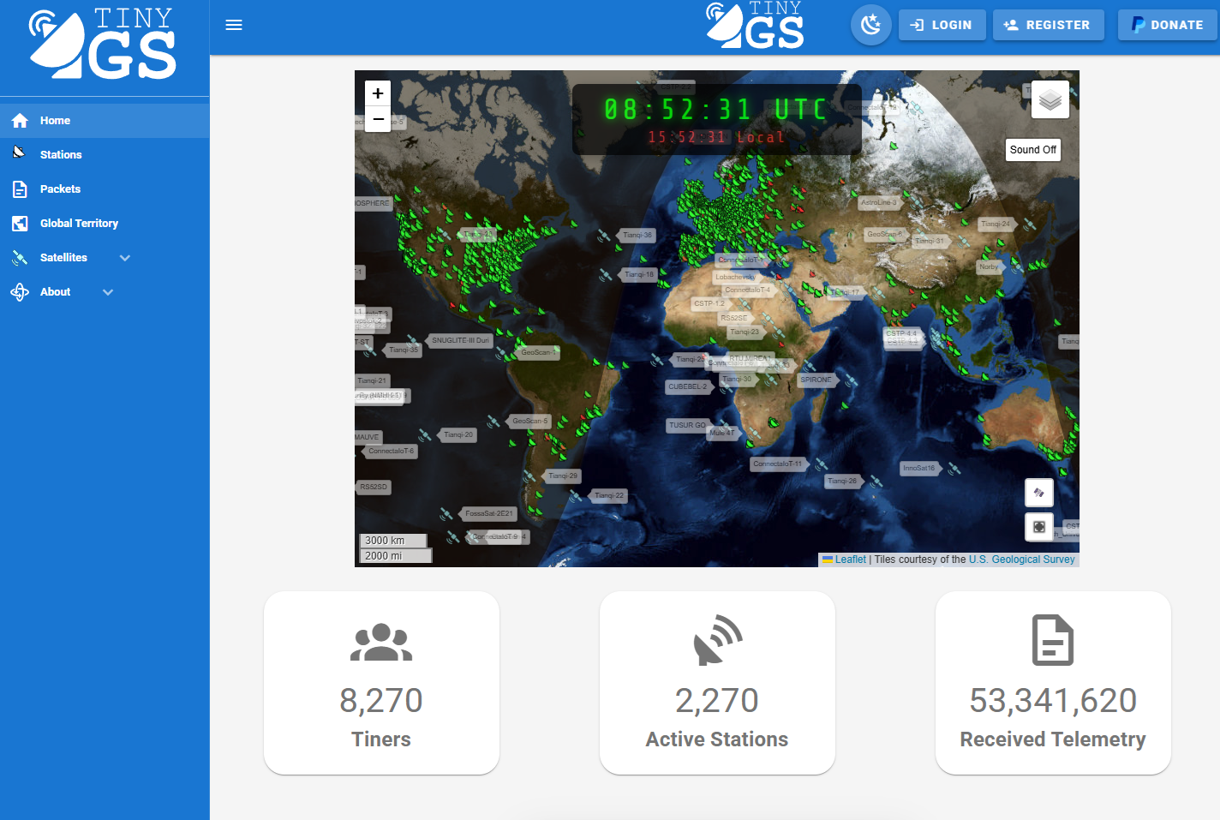The image size is (1220, 820).
Task: Open the Stations page from the sidebar
Action: [61, 154]
